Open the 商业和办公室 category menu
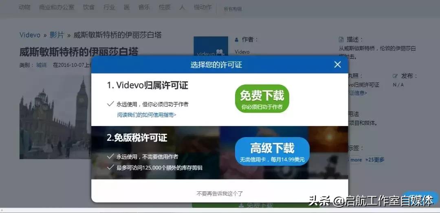 tap(57, 7)
